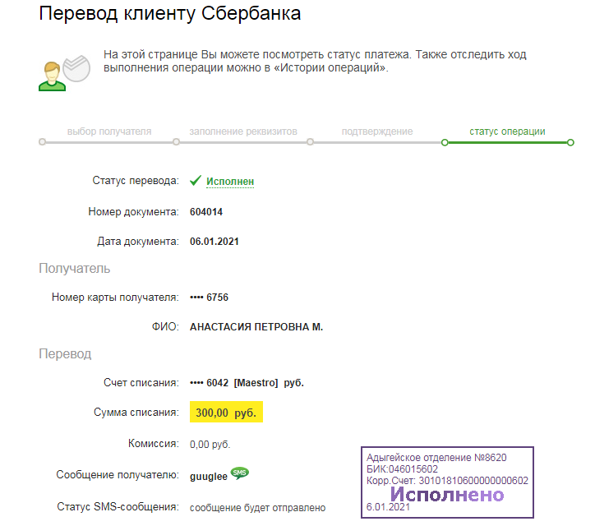Image resolution: width=595 pixels, height=526 pixels.
Task: Click the green checkmark status icon
Action: (196, 181)
